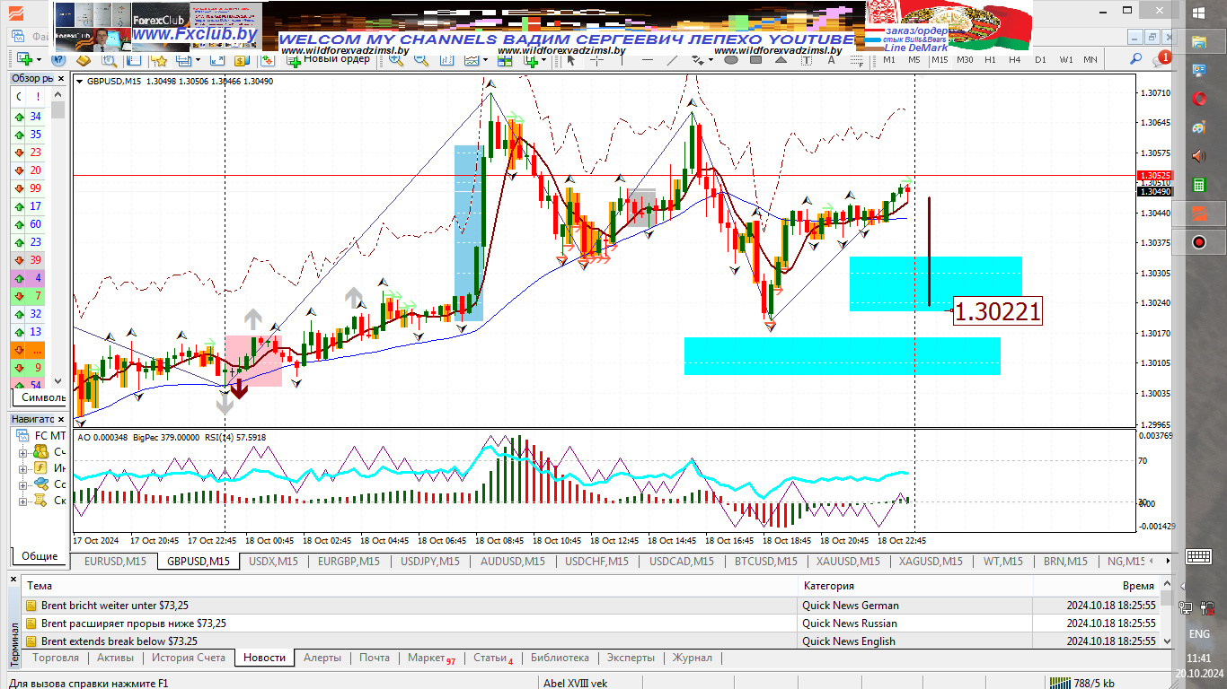Select the Символы tab in Market Watch
This screenshot has height=689, width=1227.
[40, 397]
